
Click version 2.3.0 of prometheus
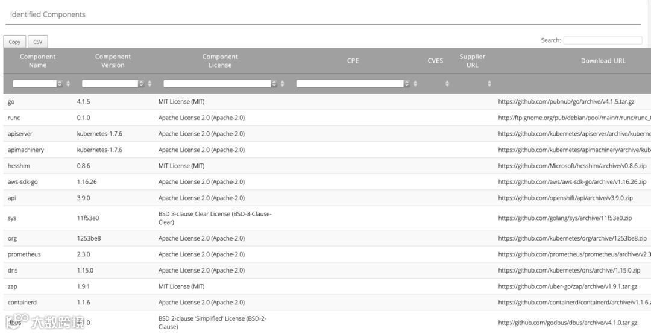click(83, 254)
